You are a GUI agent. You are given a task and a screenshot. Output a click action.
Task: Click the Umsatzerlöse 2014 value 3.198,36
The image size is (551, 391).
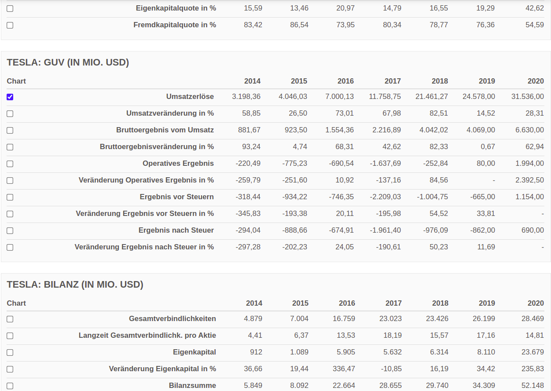pos(246,96)
